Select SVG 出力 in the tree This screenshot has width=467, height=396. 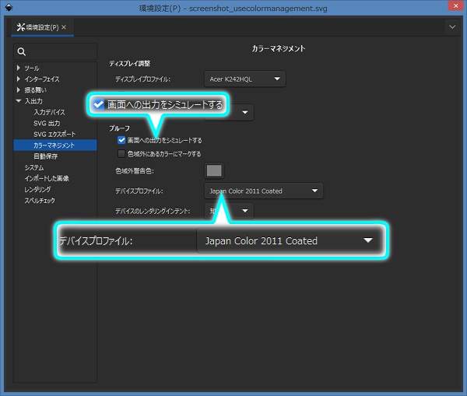click(47, 123)
